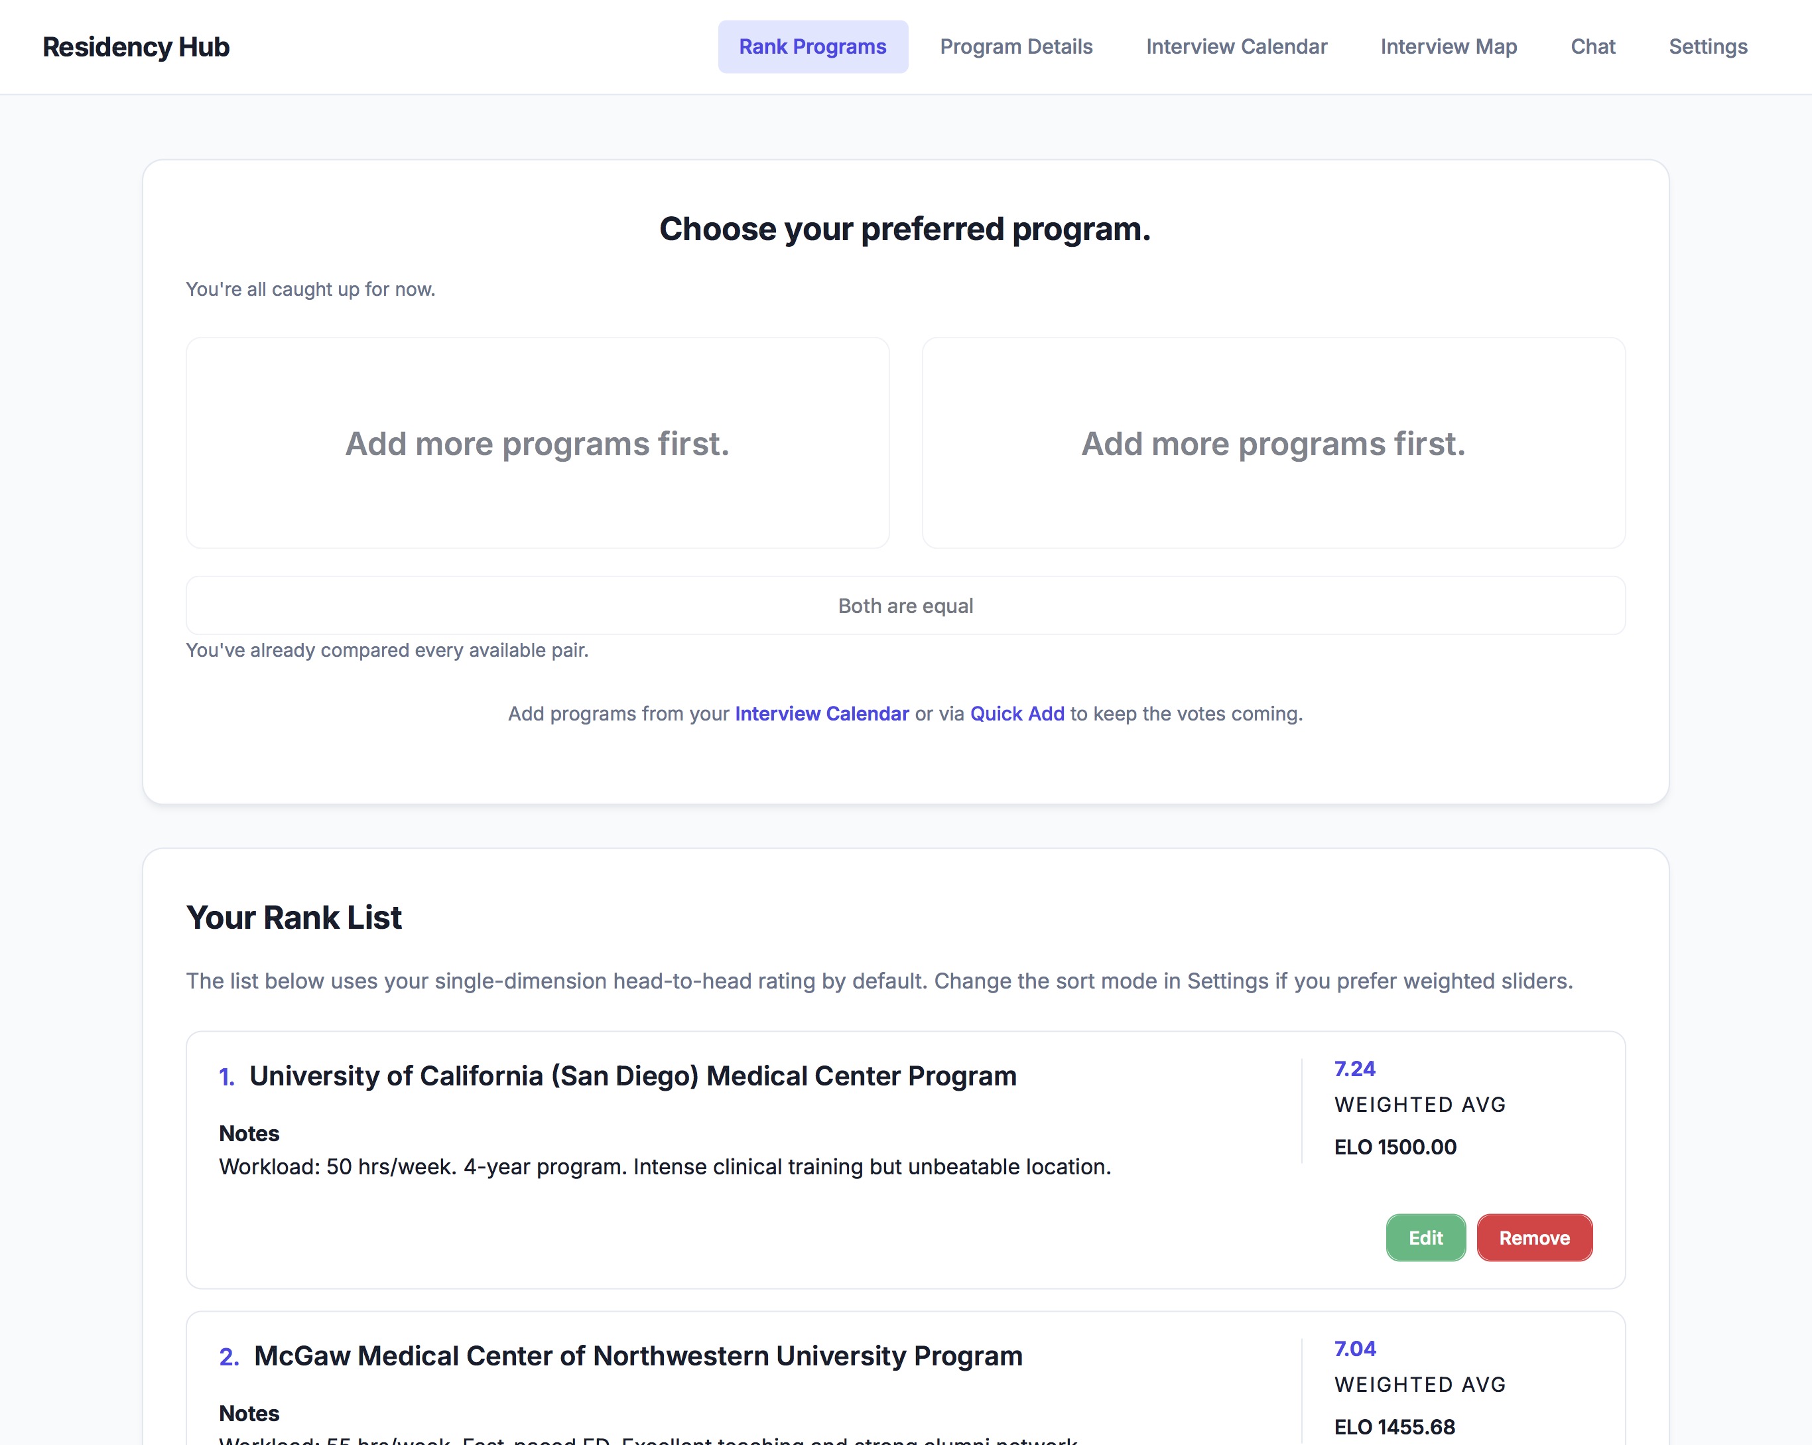Open the Chat tab
The width and height of the screenshot is (1812, 1445).
(1592, 47)
